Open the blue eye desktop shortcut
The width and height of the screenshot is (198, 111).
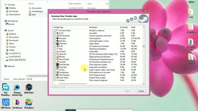[17, 87]
